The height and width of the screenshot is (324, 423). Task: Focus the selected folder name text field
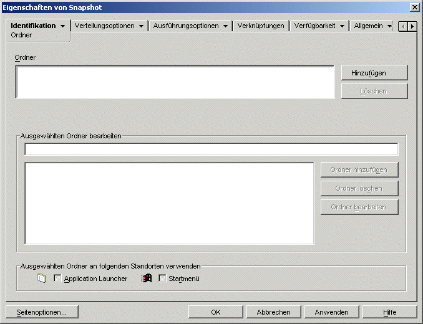pyautogui.click(x=211, y=149)
